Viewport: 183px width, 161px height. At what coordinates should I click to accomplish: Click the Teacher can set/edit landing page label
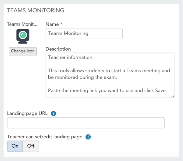(44, 137)
